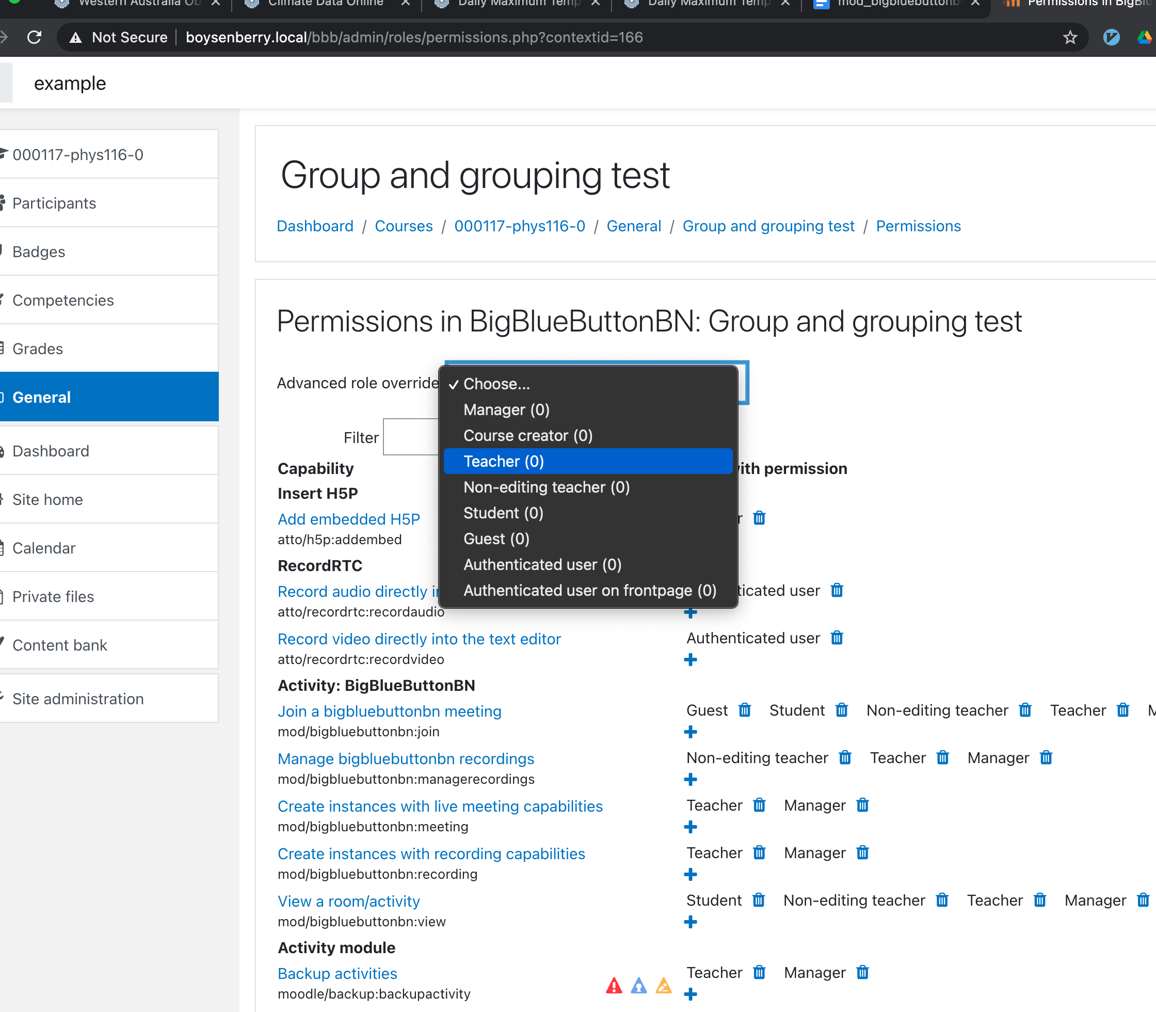The height and width of the screenshot is (1012, 1156).
Task: Select Course creator (0) role option
Action: (588, 435)
